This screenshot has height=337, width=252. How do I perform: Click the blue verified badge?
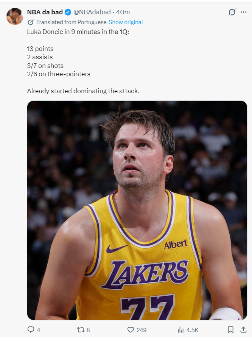(68, 12)
